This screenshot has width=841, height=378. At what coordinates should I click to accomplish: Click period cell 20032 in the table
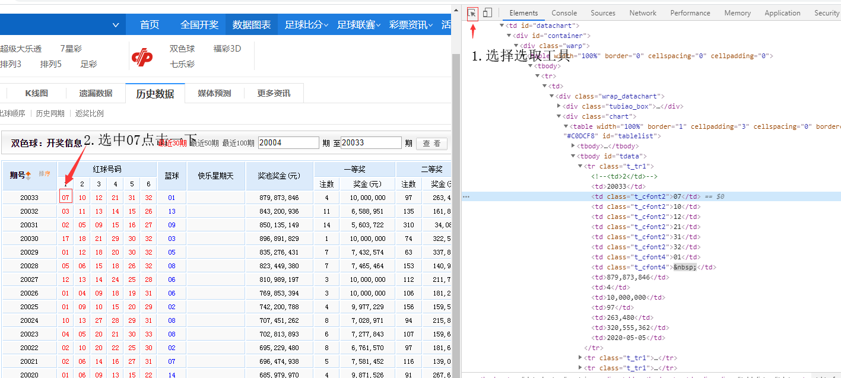coord(29,211)
